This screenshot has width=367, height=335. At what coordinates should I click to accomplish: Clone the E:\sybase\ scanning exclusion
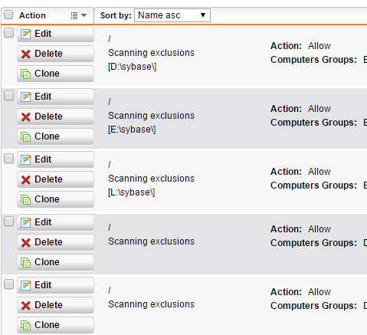(x=55, y=136)
